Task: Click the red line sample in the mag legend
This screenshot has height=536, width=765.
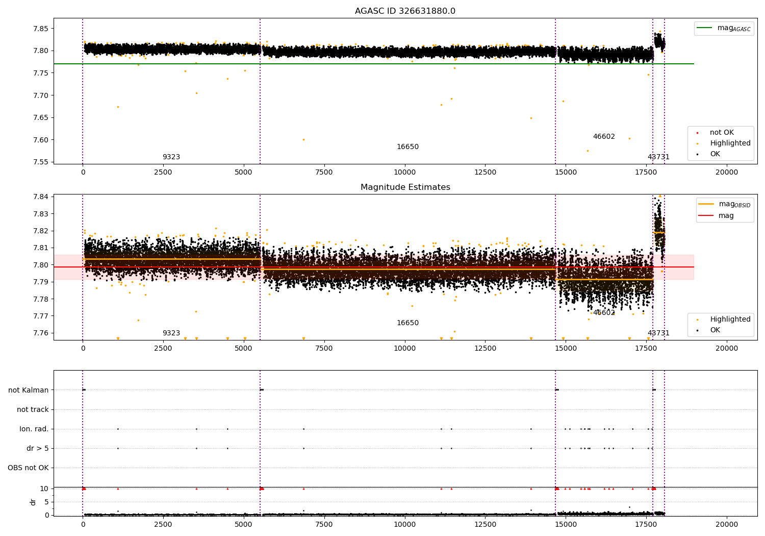Action: (x=706, y=216)
